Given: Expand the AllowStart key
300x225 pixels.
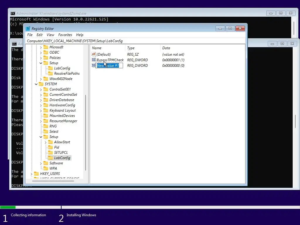Looking at the screenshot, I should pyautogui.click(x=45, y=142).
